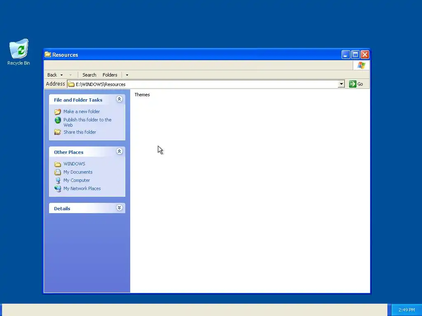
Task: Click the Go button text
Action: coord(360,84)
